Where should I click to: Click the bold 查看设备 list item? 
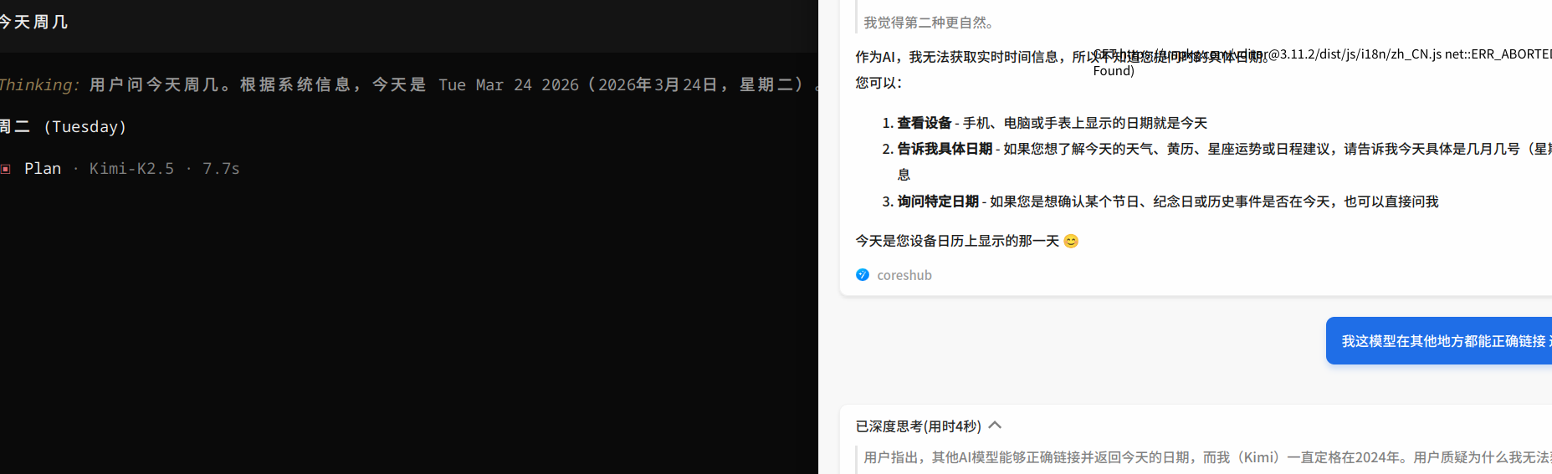coord(924,123)
